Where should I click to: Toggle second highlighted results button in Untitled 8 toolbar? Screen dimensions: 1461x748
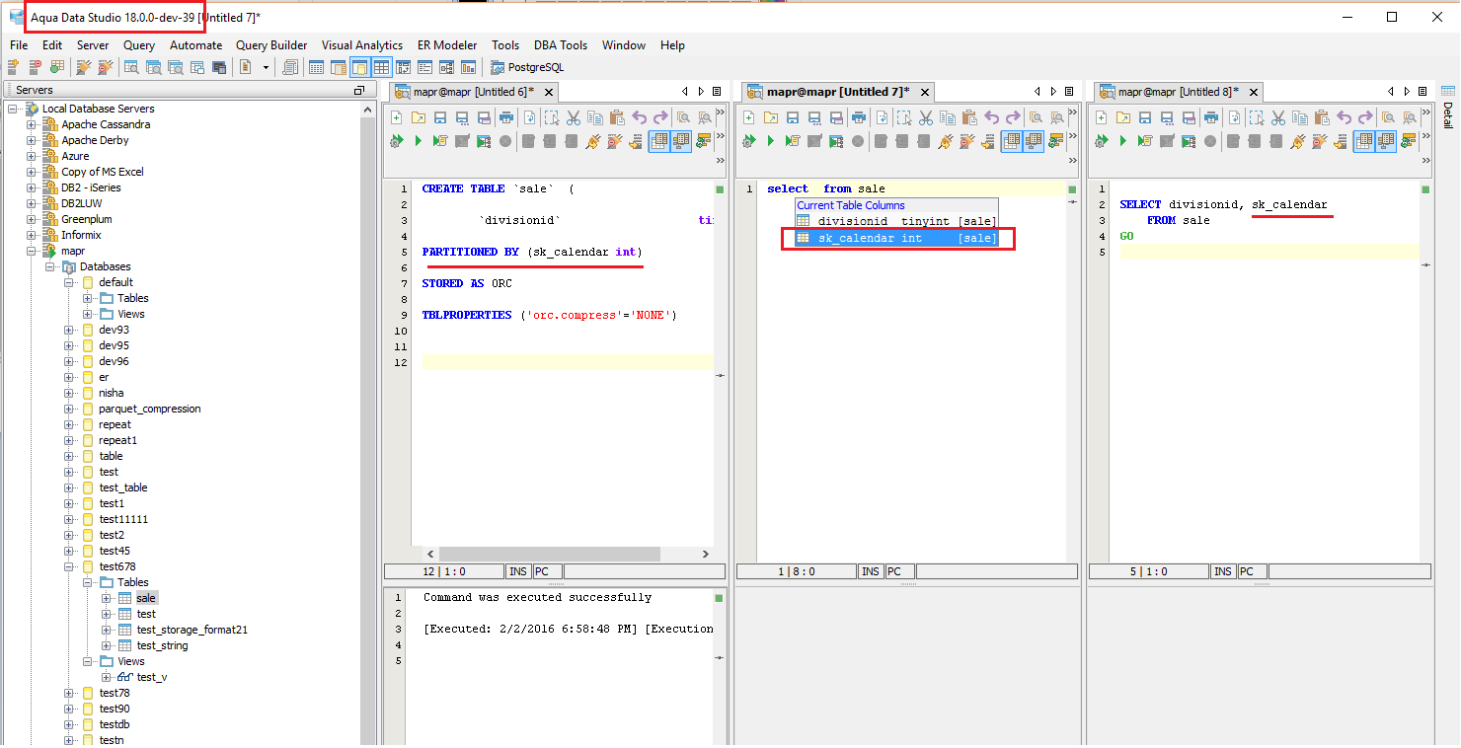click(1386, 141)
